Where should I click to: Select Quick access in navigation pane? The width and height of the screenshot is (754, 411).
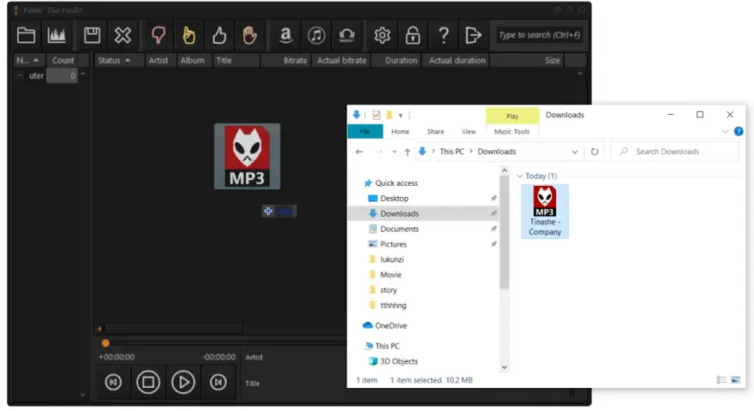tap(396, 183)
